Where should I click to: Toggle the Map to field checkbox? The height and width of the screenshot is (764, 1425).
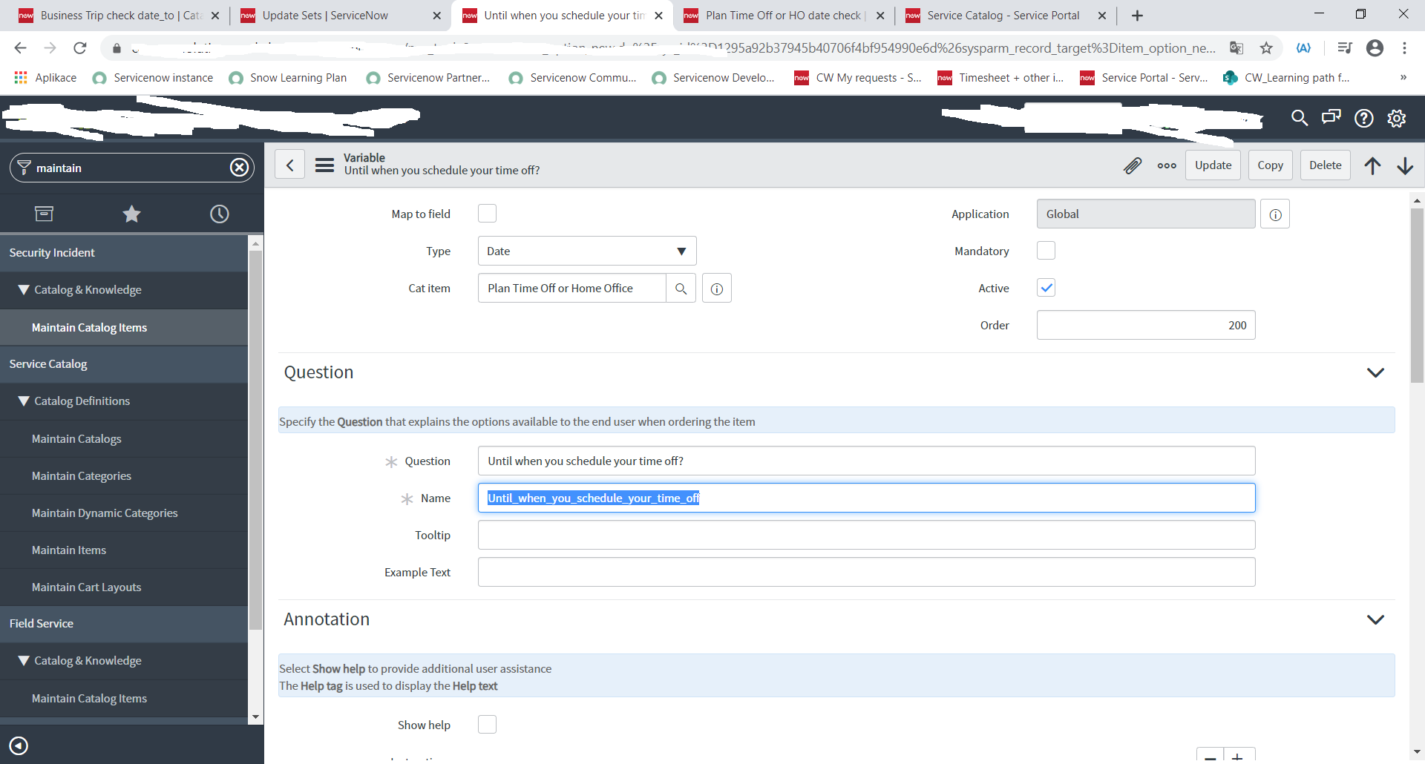[487, 214]
